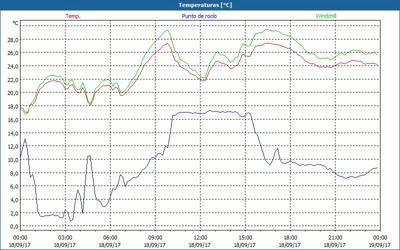Select the green Windchill legend label

tap(326, 16)
